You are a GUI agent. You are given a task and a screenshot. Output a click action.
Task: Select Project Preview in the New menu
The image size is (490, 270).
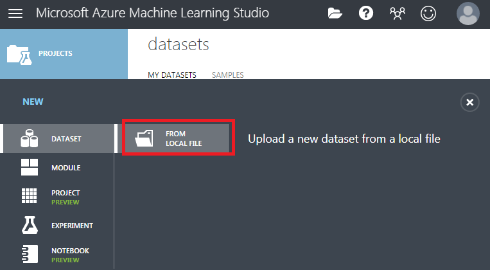(57, 197)
